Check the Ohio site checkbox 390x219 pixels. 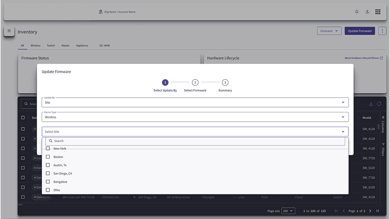coord(48,190)
